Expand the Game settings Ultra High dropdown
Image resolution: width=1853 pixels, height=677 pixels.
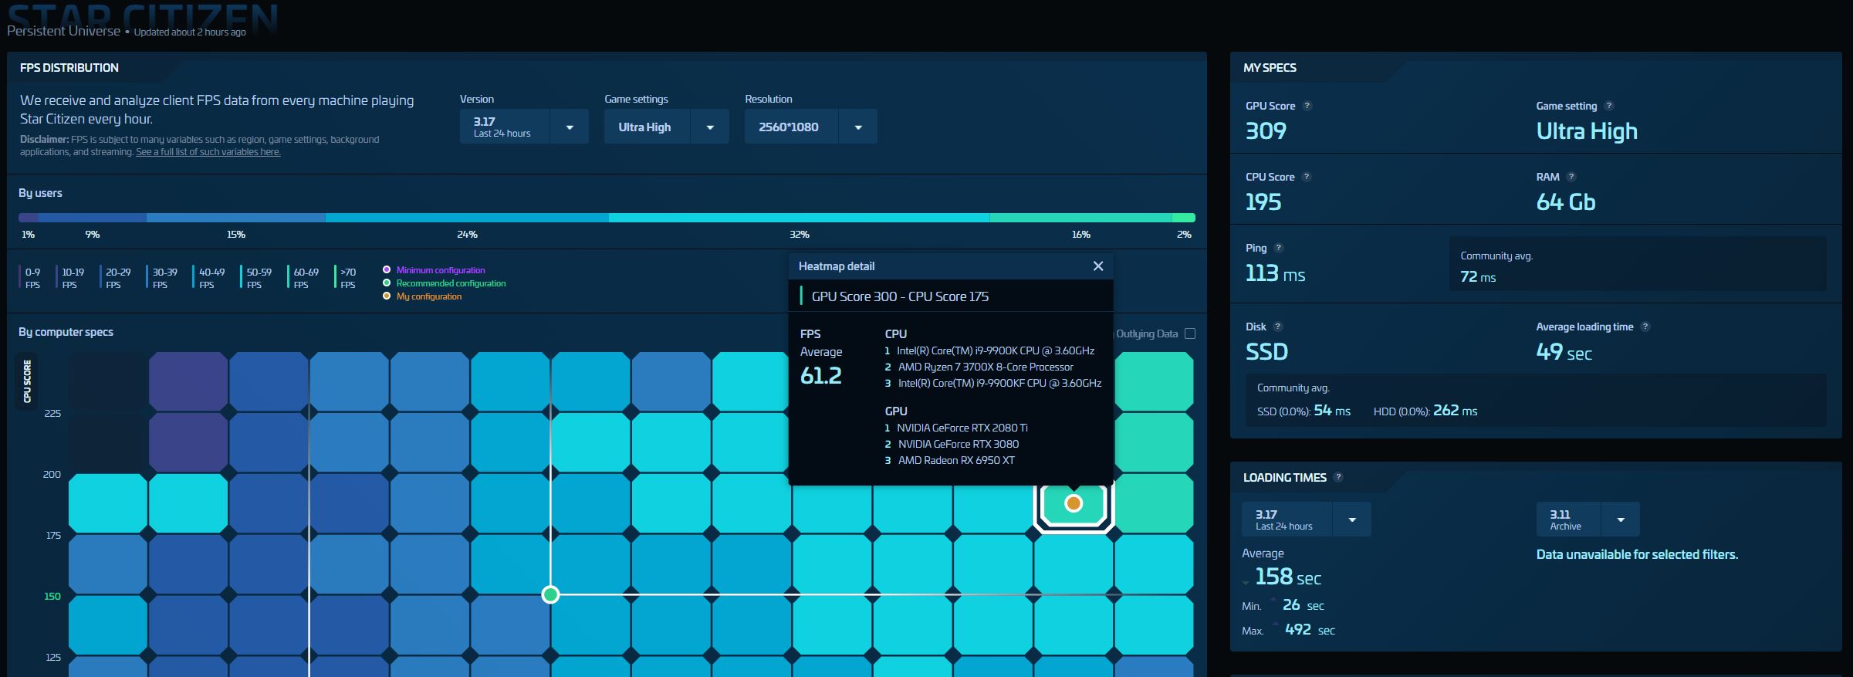pos(666,127)
